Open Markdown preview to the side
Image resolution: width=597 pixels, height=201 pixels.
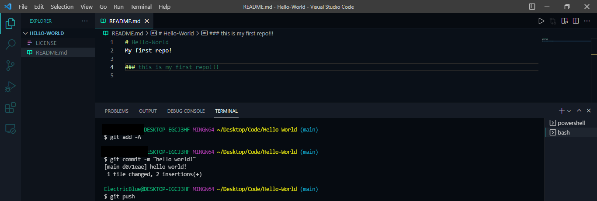(x=565, y=21)
